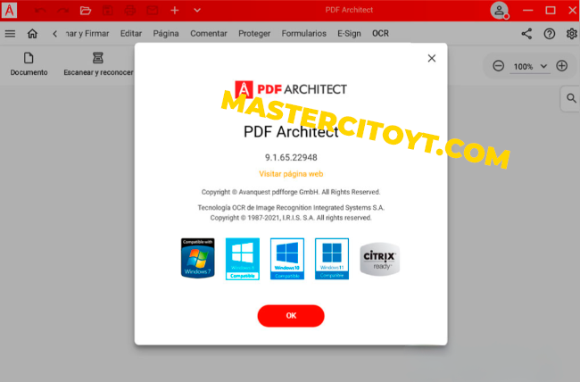This screenshot has height=382, width=580.
Task: Select the E-Sign tab
Action: click(349, 34)
